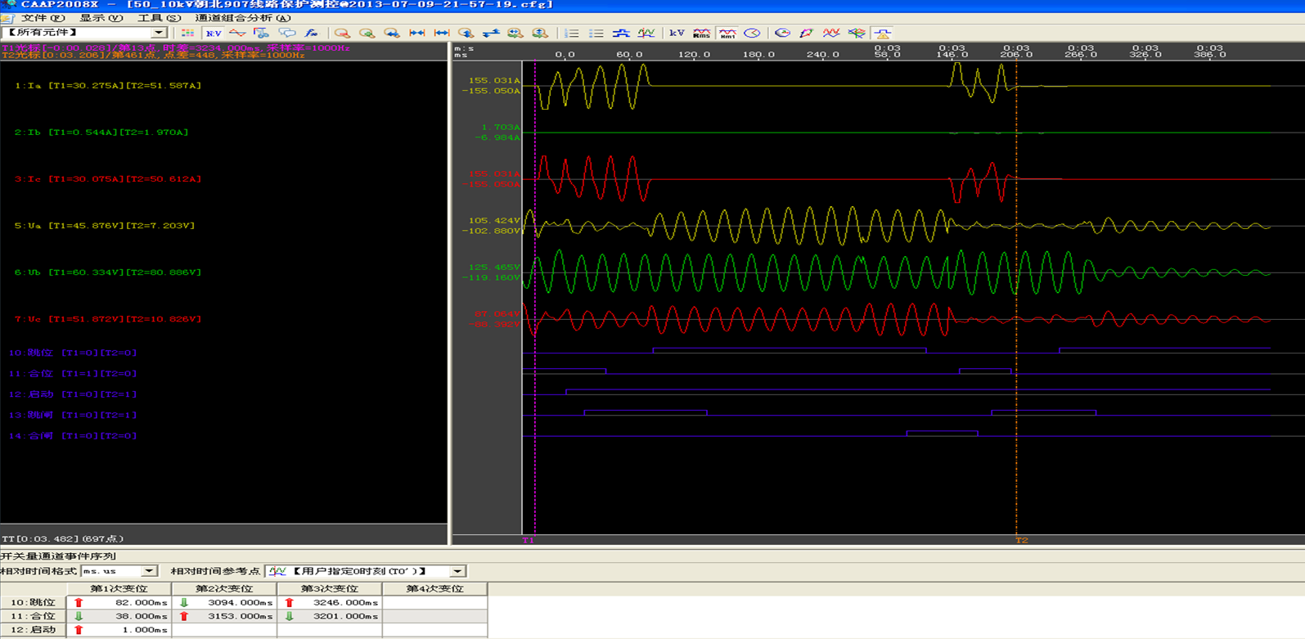Toggle the N:V display toolbar button
Image resolution: width=1305 pixels, height=639 pixels.
tap(214, 34)
